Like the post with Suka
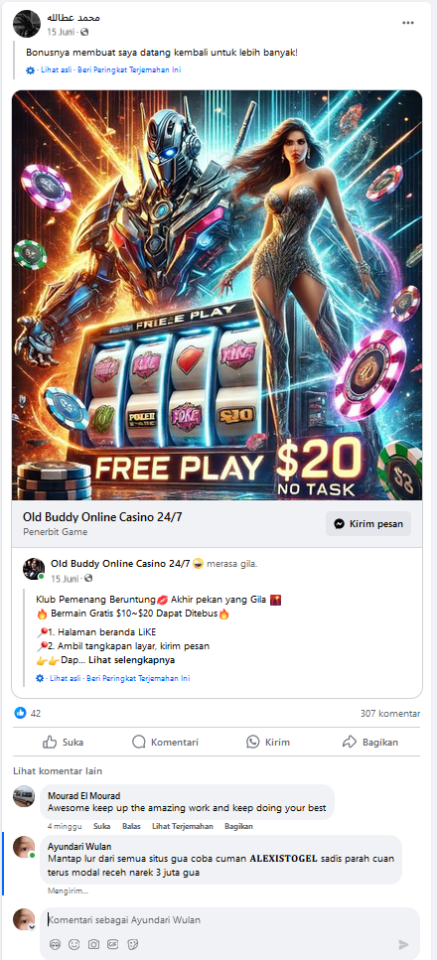The height and width of the screenshot is (960, 437). [x=64, y=742]
